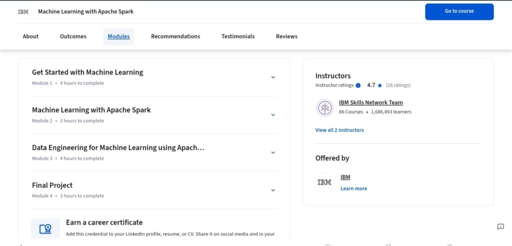The width and height of the screenshot is (512, 246).
Task: Click the Offered by heading
Action: pos(332,158)
